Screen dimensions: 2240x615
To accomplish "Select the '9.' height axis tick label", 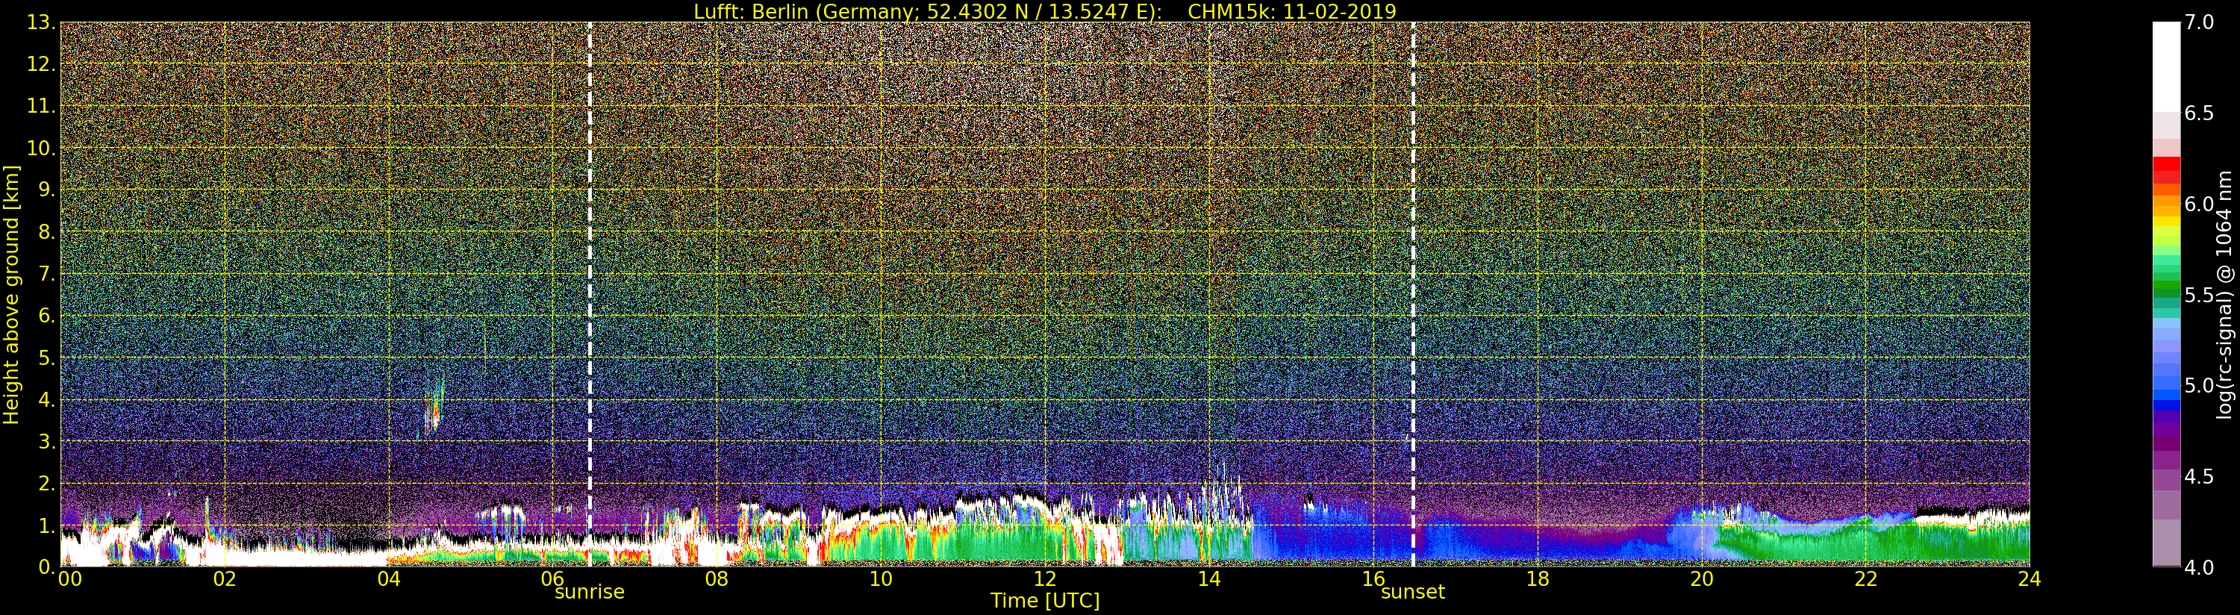I will pos(47,190).
